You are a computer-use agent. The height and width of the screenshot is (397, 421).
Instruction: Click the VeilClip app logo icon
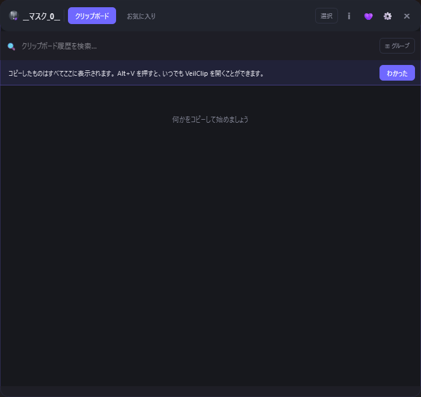point(13,16)
